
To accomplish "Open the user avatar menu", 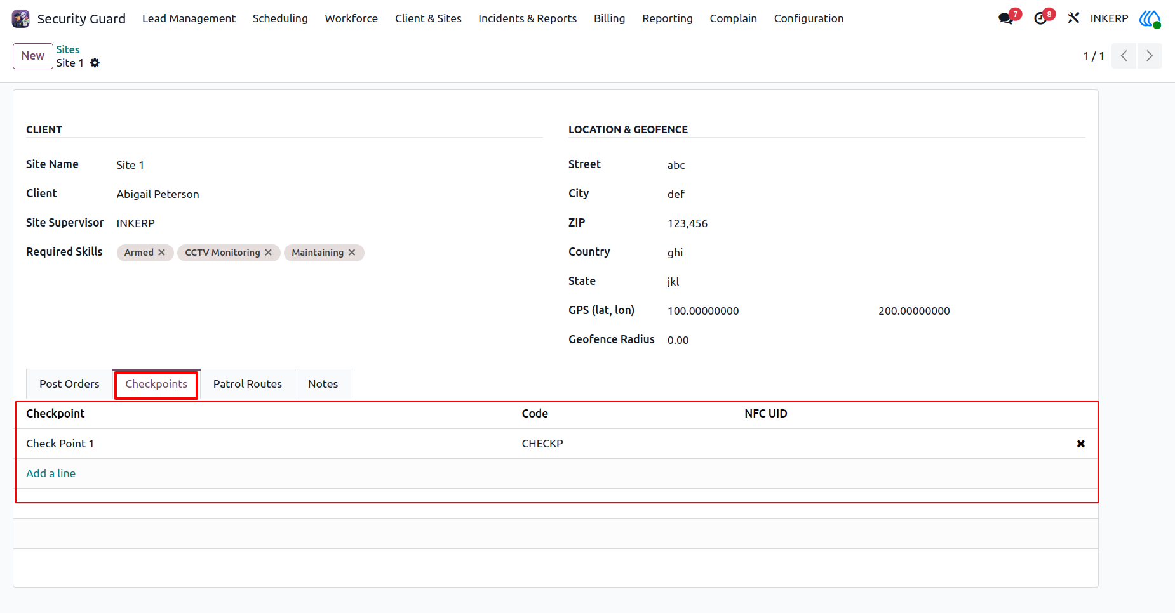I will (1150, 18).
